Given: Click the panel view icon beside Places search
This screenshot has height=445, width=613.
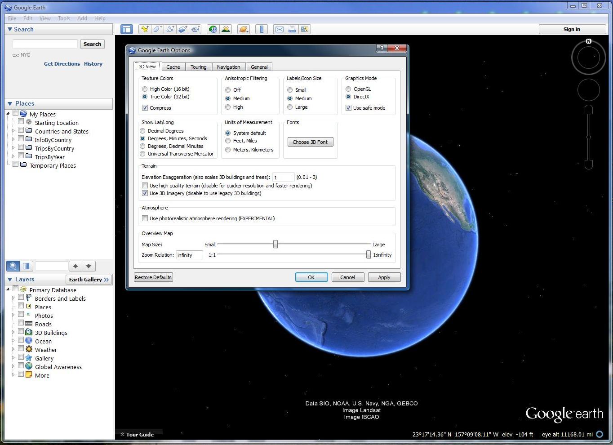Looking at the screenshot, I should 26,266.
